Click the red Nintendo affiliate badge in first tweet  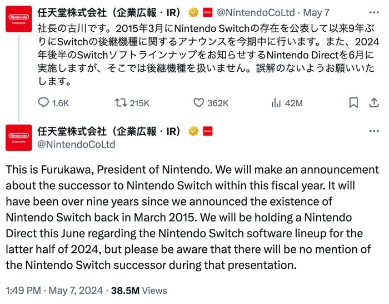coord(207,11)
